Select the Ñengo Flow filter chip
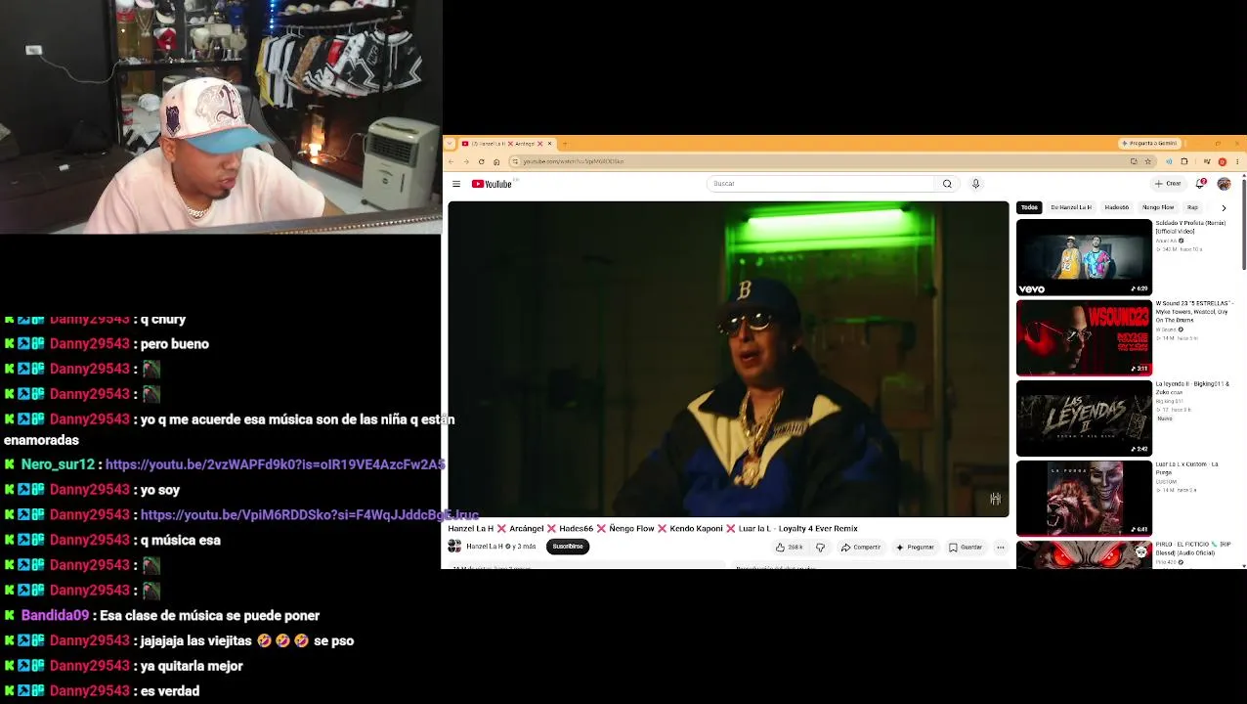Image resolution: width=1247 pixels, height=704 pixels. pyautogui.click(x=1158, y=207)
